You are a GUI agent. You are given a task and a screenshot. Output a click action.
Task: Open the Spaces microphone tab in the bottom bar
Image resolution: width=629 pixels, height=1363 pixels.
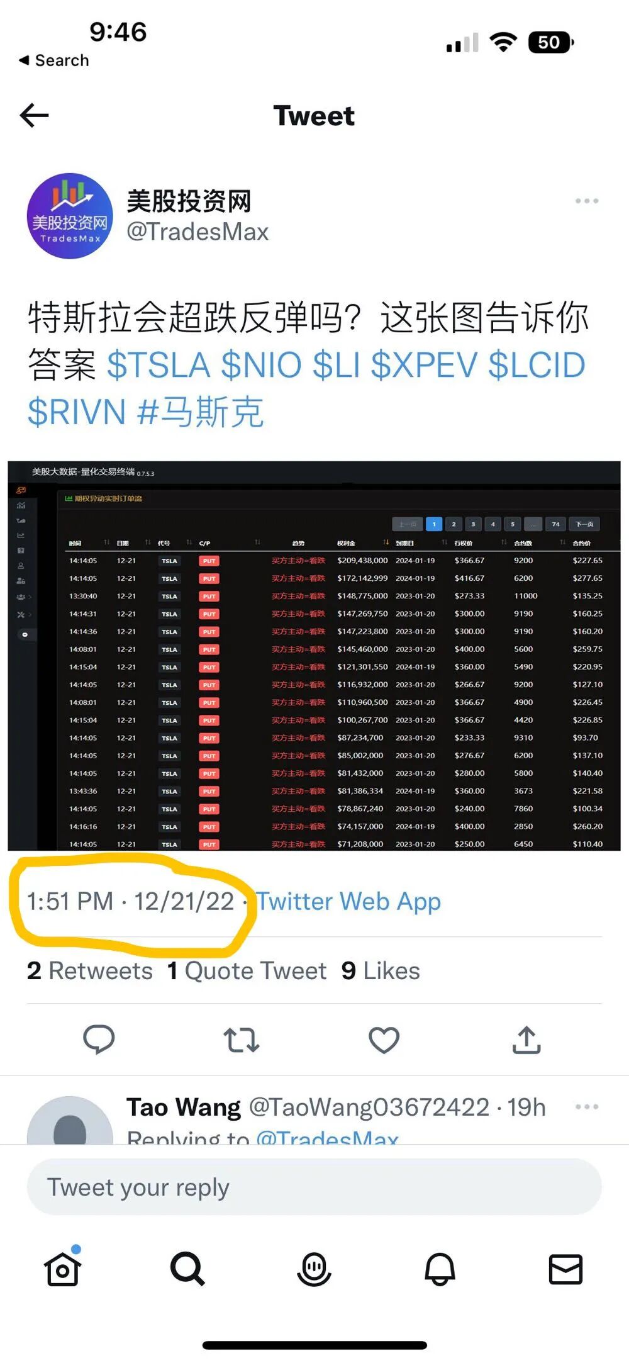[x=314, y=1269]
